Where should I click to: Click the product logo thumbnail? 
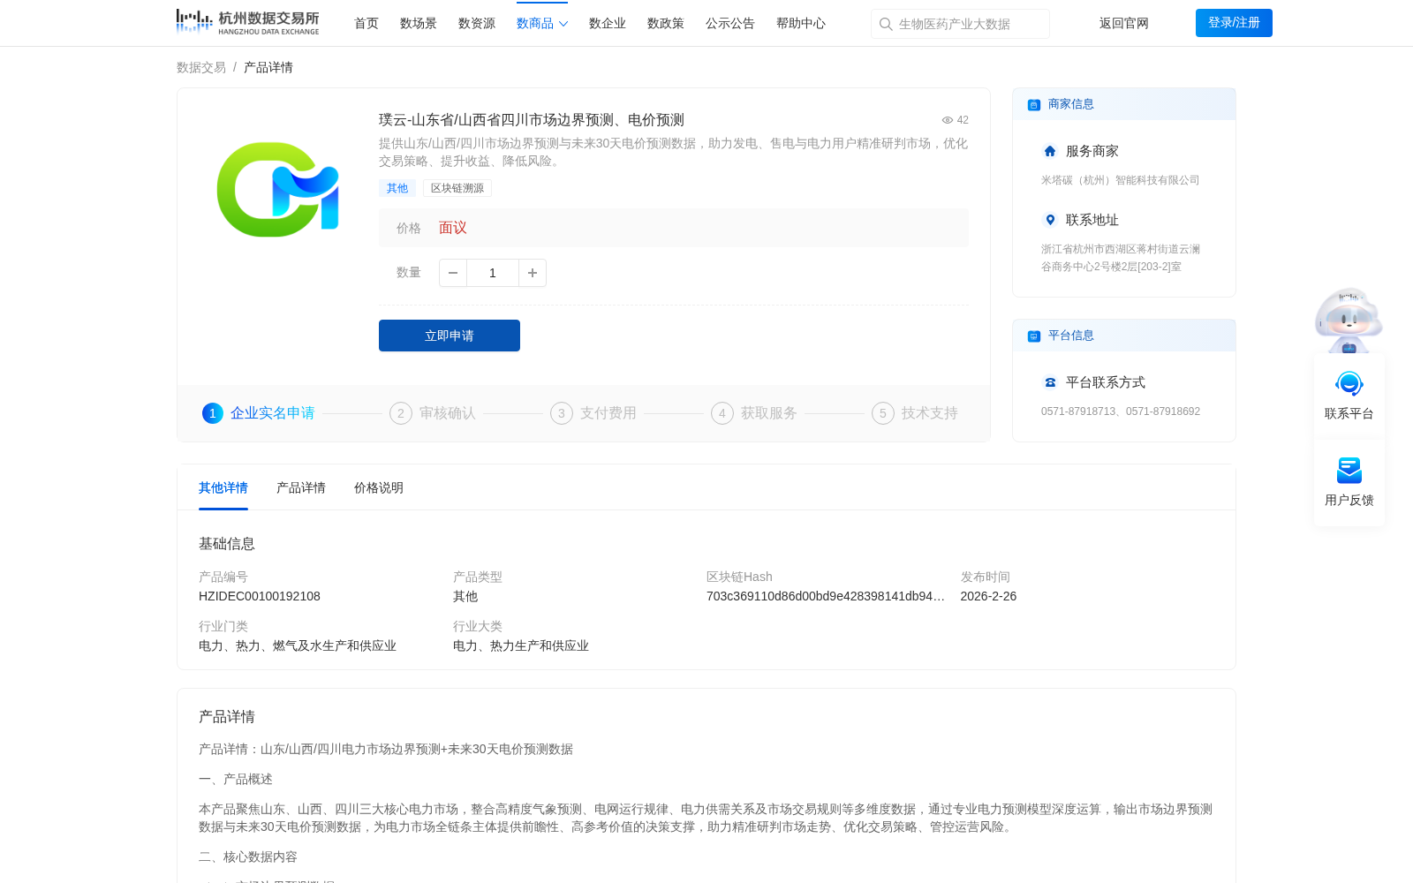[278, 189]
